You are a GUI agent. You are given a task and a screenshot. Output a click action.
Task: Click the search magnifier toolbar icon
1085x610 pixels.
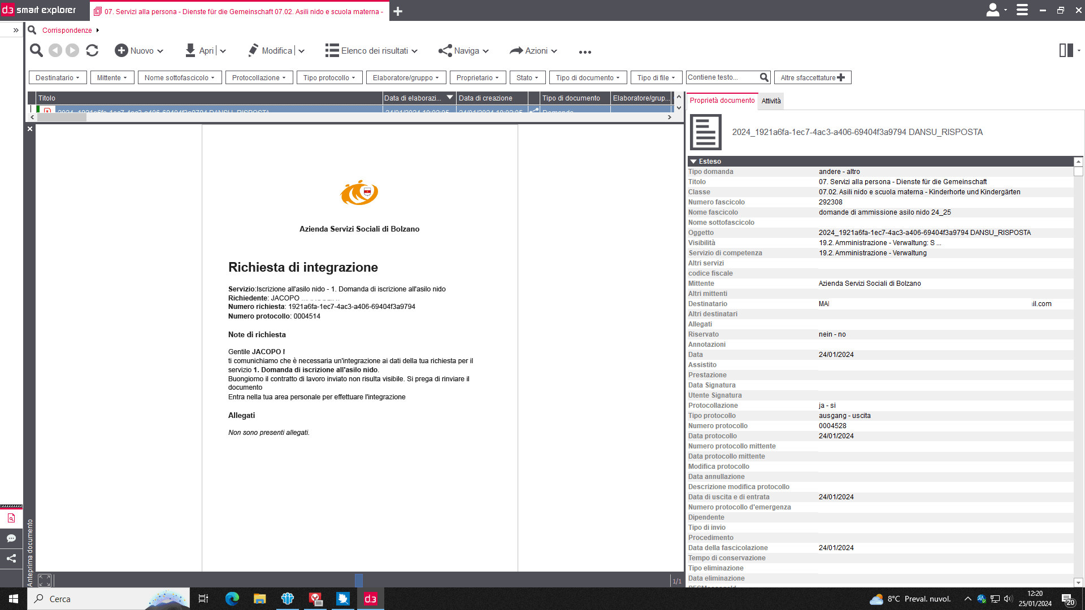(36, 51)
